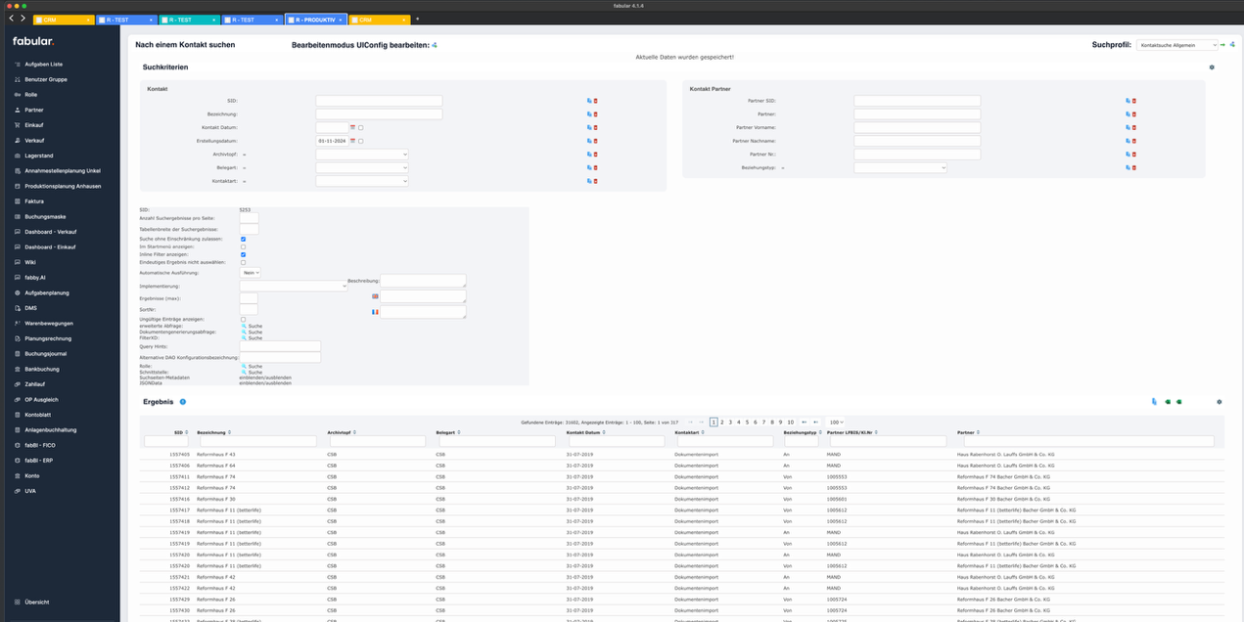Open Faktura in the sidebar menu
The height and width of the screenshot is (622, 1244).
tap(34, 201)
